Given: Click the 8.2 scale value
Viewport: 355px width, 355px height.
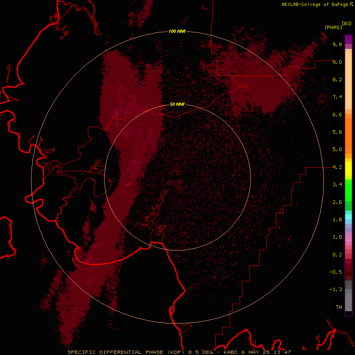Looking at the screenshot, I should click(337, 79).
